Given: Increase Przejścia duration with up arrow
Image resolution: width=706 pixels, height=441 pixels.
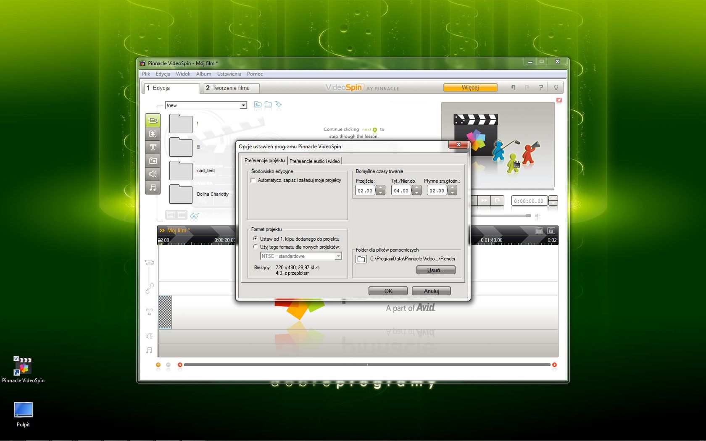Looking at the screenshot, I should (x=380, y=188).
